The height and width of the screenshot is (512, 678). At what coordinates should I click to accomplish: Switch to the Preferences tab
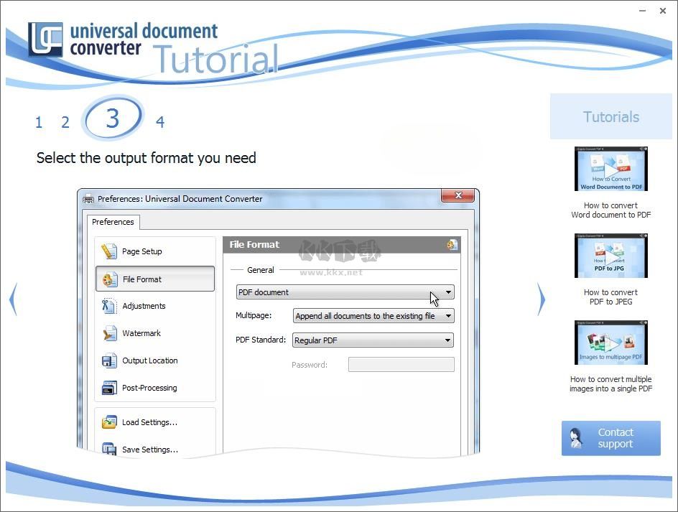point(113,223)
